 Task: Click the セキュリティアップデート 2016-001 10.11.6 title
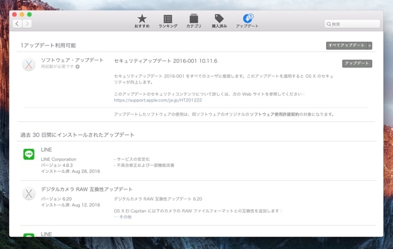click(x=166, y=61)
